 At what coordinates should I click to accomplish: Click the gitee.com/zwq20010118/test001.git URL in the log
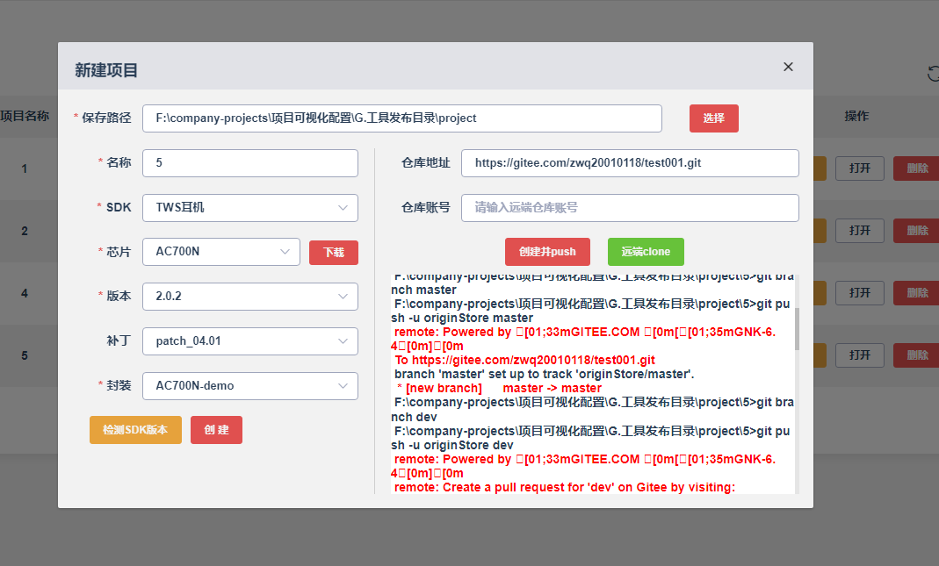coord(533,360)
